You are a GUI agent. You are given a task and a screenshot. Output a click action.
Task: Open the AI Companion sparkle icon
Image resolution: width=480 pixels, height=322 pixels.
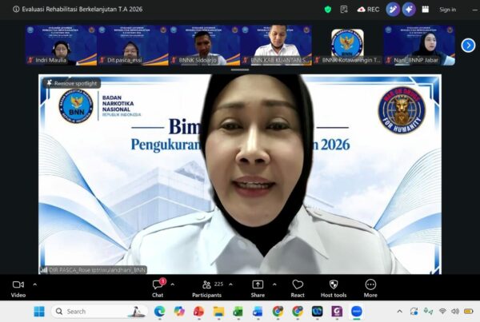[409, 10]
